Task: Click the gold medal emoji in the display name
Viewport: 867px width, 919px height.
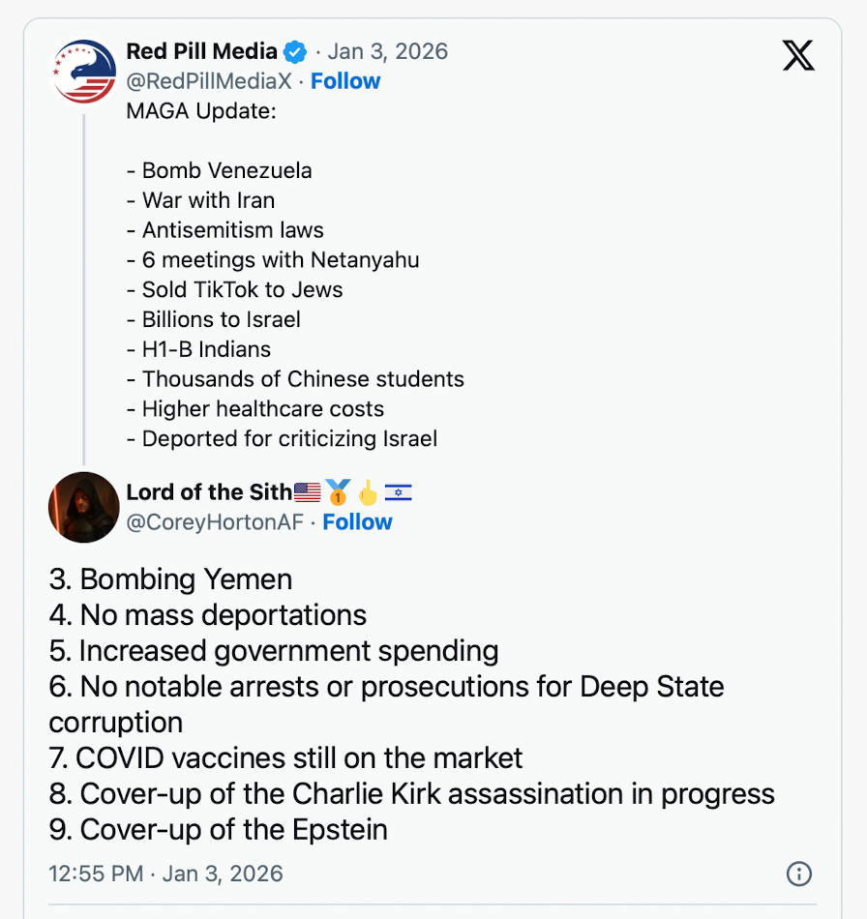Action: click(338, 492)
